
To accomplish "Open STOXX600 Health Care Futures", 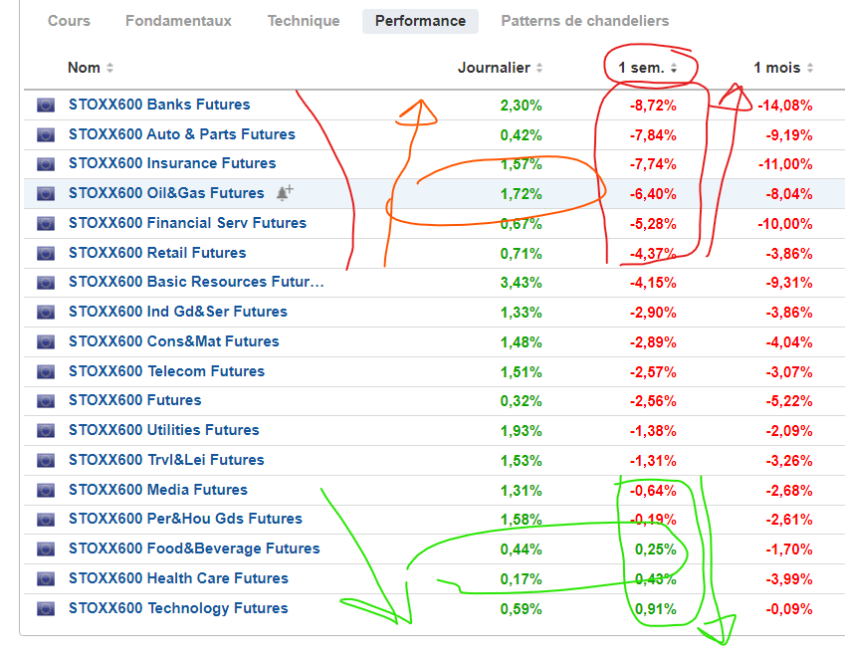I will point(178,578).
